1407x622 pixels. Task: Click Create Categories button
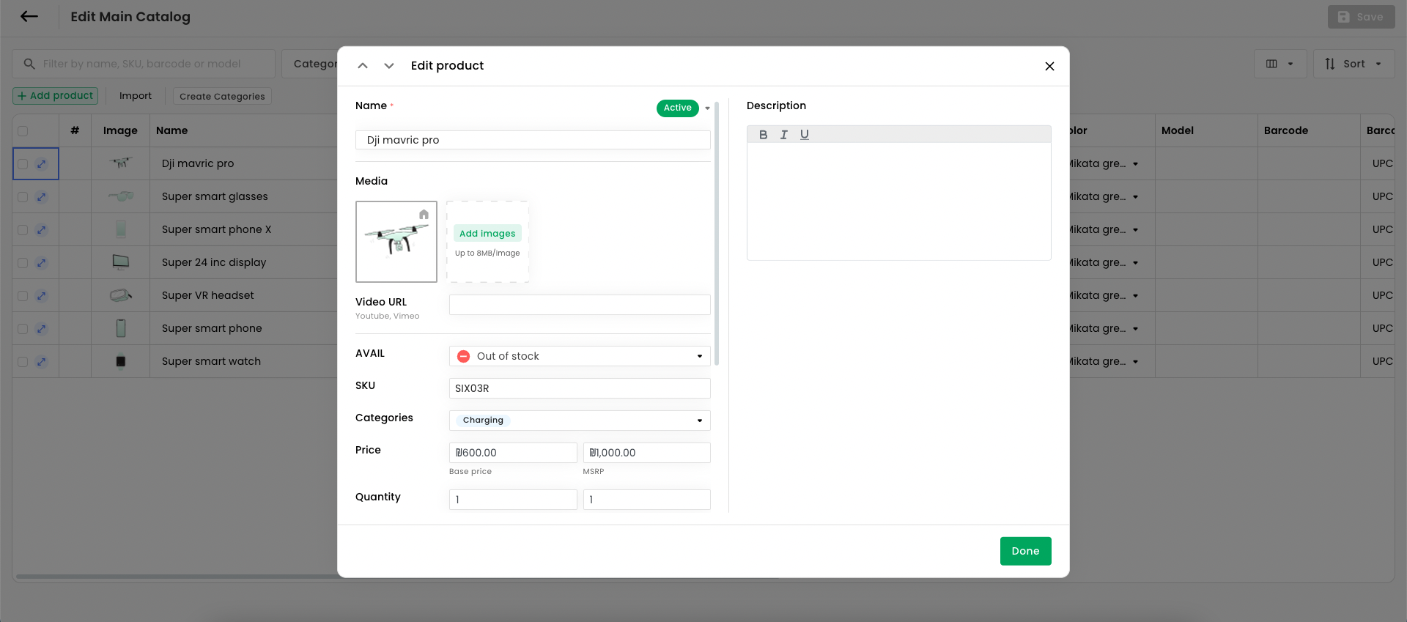(222, 96)
